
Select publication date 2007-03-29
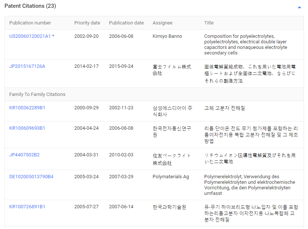click(x=121, y=176)
